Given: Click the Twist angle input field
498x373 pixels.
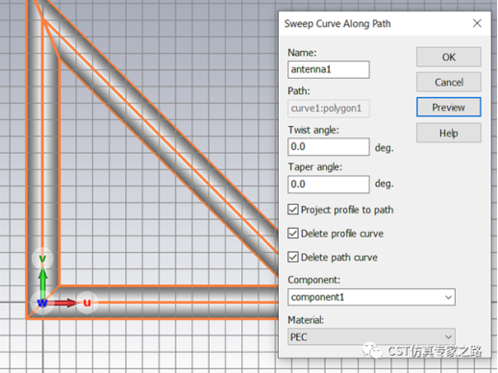Looking at the screenshot, I should click(329, 147).
